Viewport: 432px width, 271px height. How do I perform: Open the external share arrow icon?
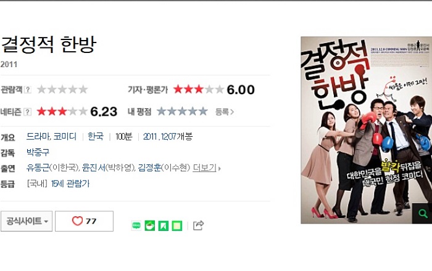pyautogui.click(x=198, y=225)
